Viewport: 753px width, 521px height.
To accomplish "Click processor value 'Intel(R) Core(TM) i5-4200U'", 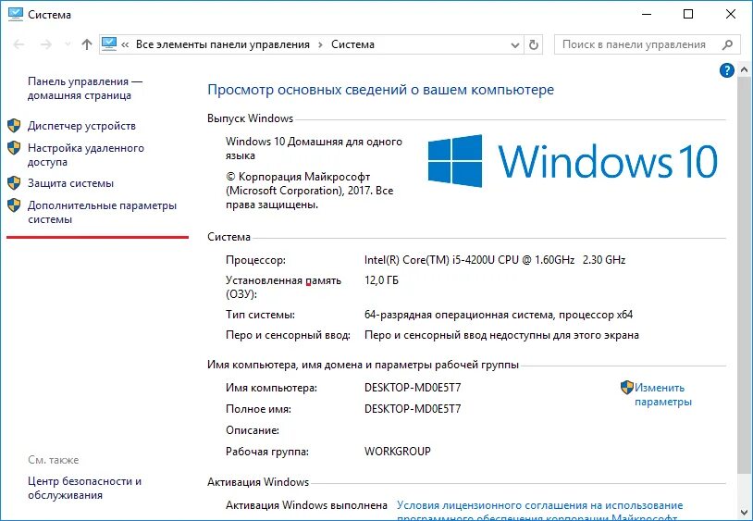I will click(x=495, y=260).
